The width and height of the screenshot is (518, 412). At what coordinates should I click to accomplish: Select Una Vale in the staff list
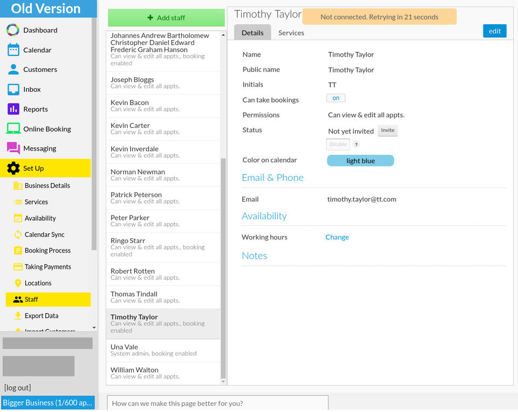pos(163,351)
